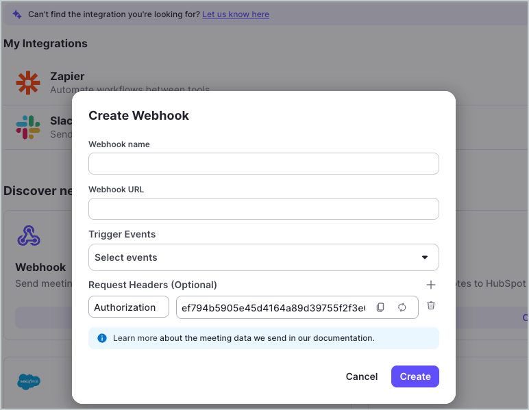The height and width of the screenshot is (410, 529).
Task: Expand Trigger Events using the caret arrow
Action: click(424, 257)
